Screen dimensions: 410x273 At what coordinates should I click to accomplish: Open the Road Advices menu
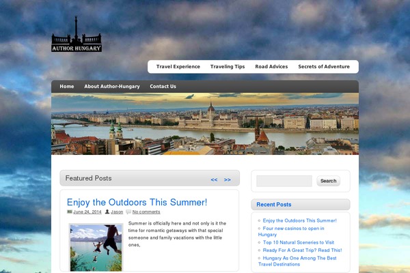click(271, 67)
